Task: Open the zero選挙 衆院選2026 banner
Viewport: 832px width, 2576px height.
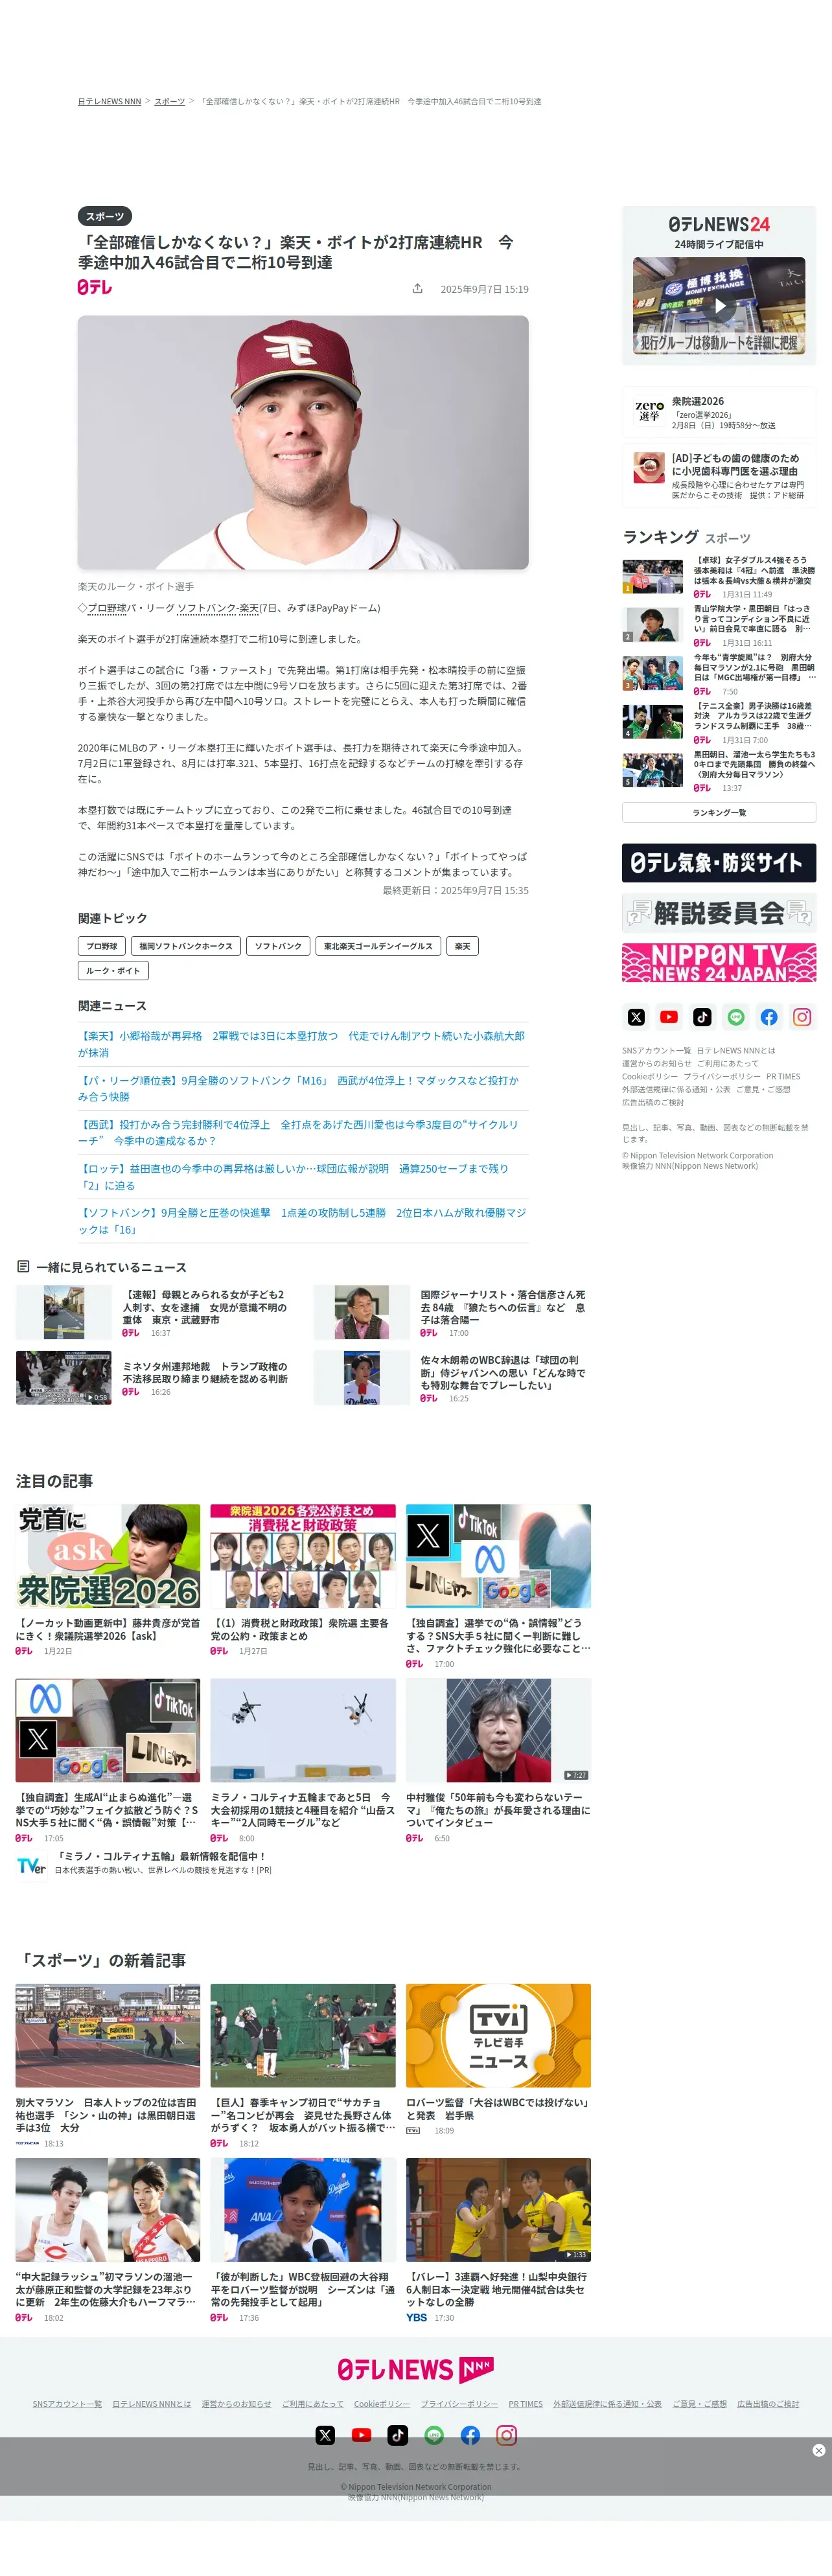Action: [719, 412]
